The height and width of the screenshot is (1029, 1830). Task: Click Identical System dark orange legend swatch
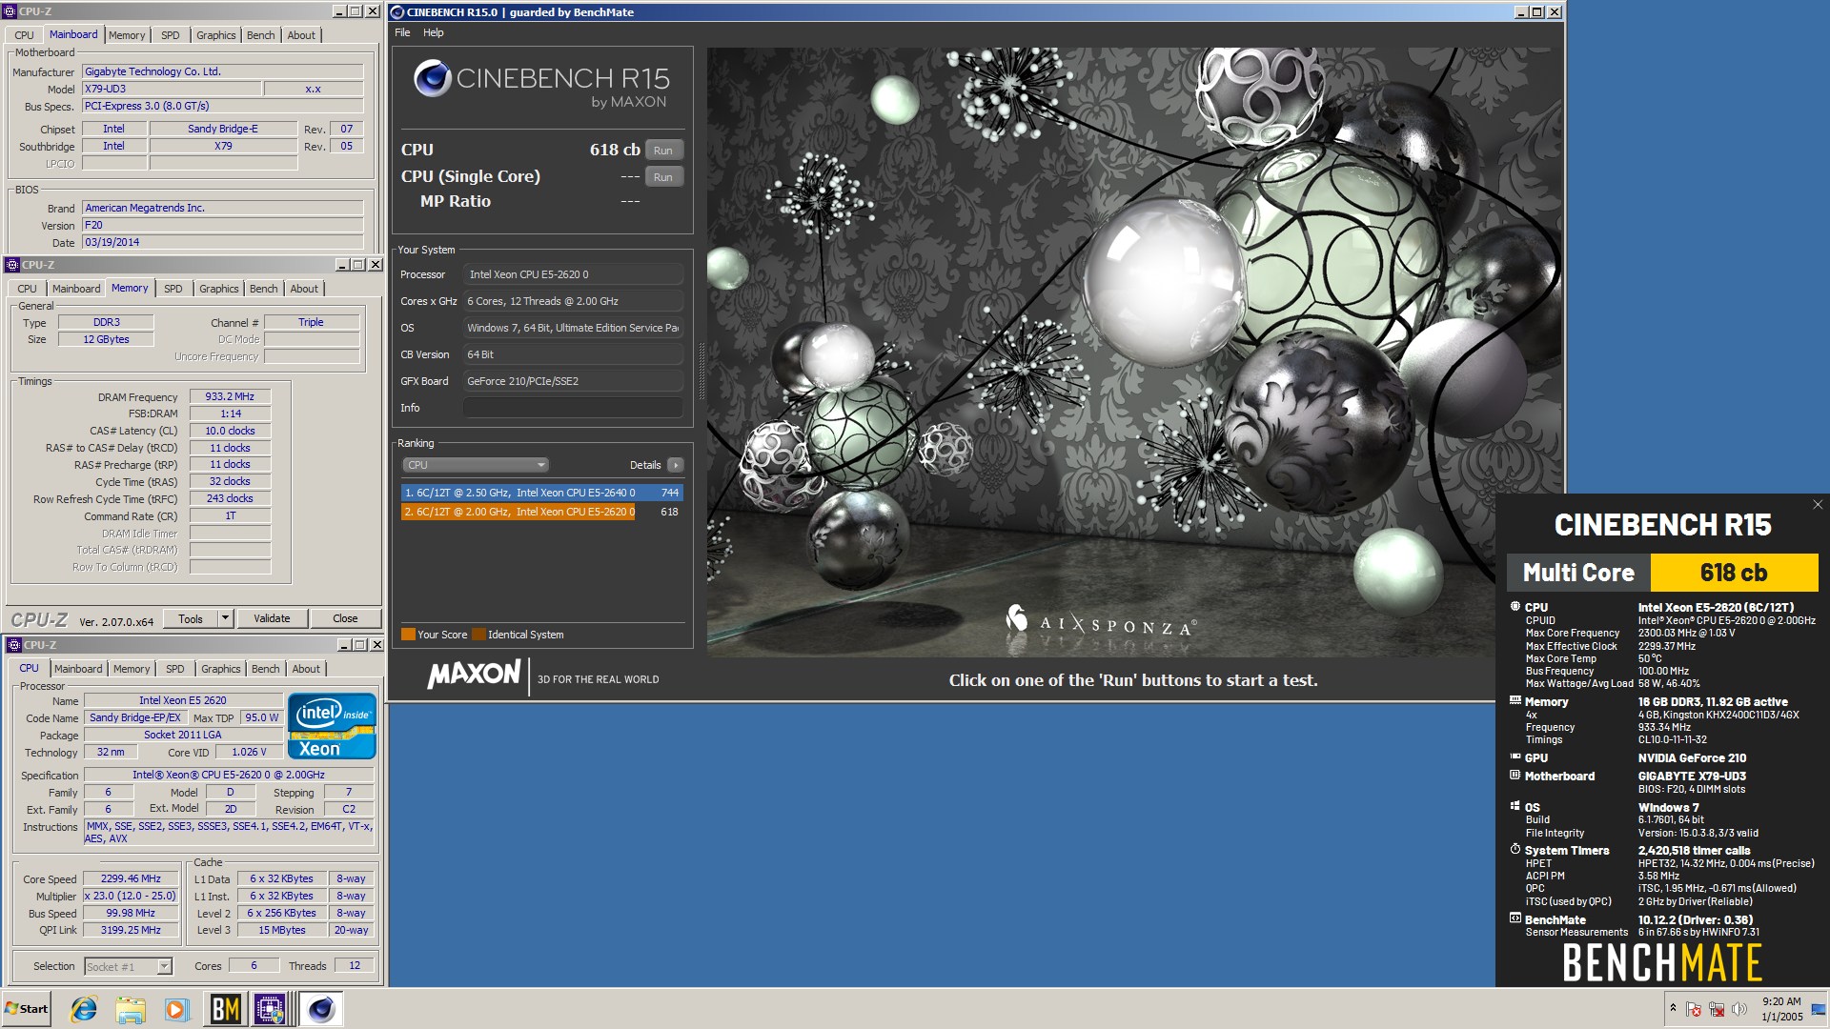[x=478, y=635]
